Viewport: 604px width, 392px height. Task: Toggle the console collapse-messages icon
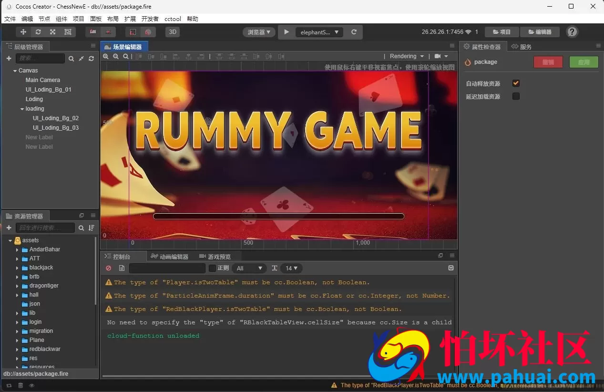451,268
